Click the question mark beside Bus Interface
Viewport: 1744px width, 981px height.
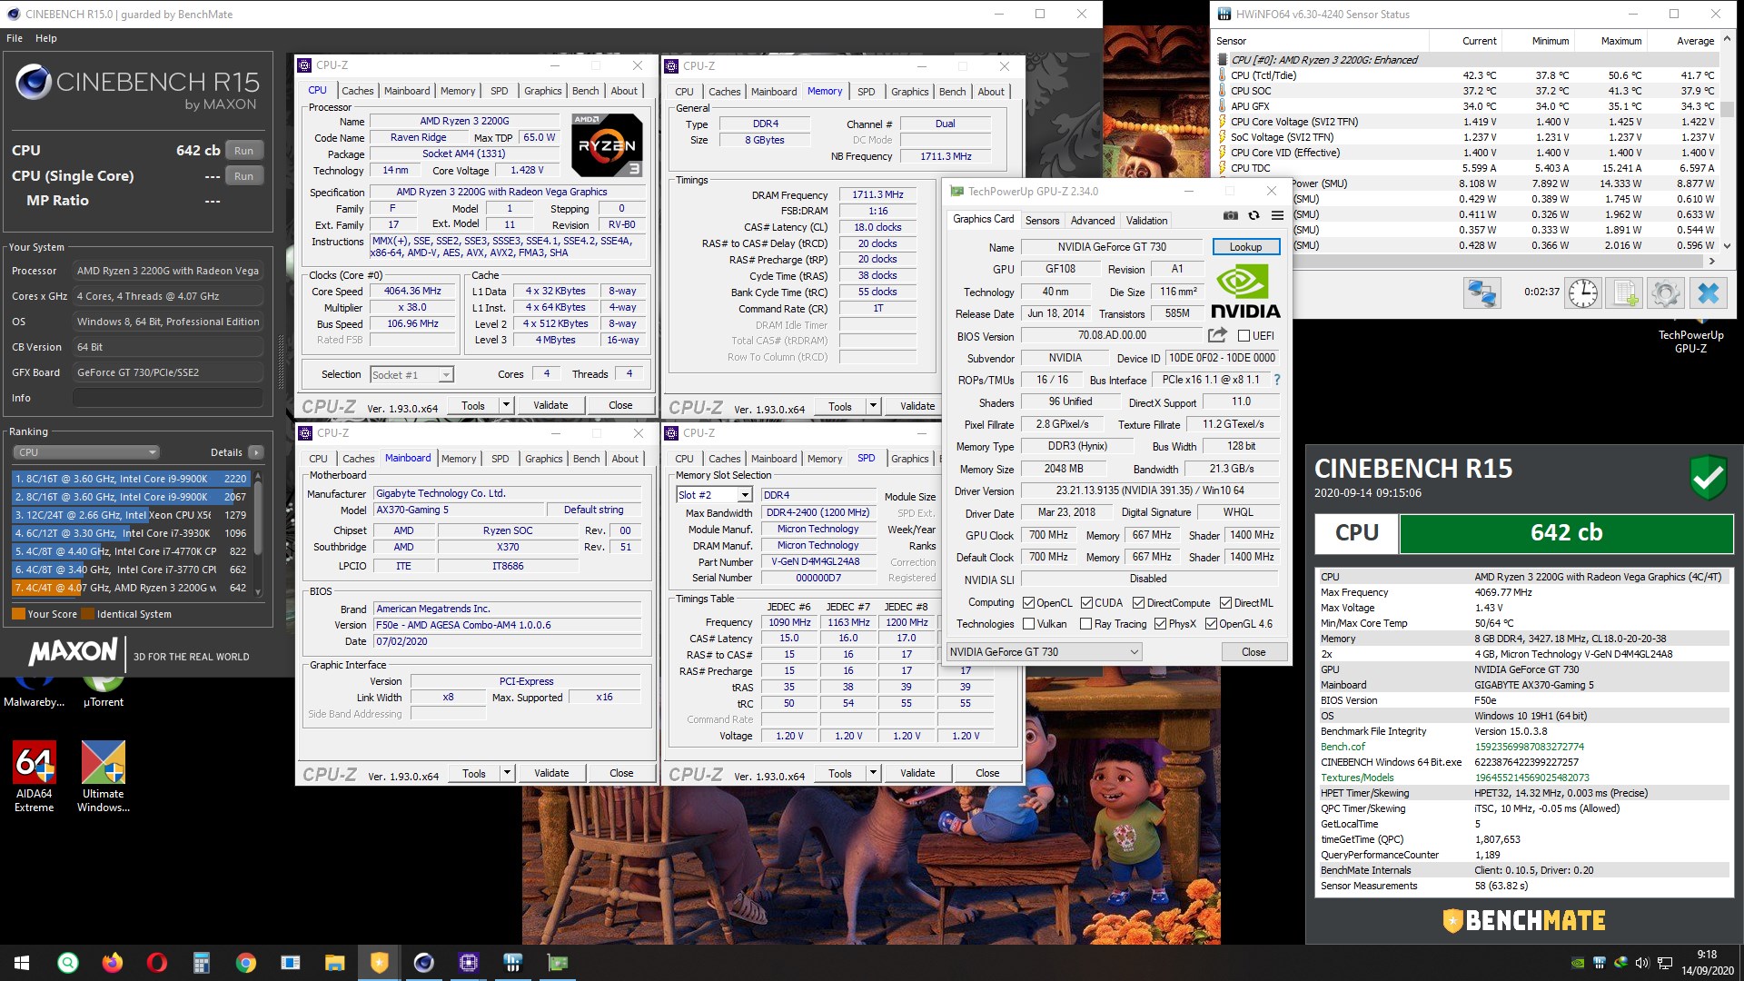pyautogui.click(x=1277, y=380)
